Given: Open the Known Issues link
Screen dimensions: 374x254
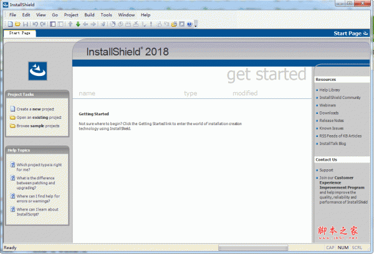Looking at the screenshot, I should pyautogui.click(x=332, y=128).
